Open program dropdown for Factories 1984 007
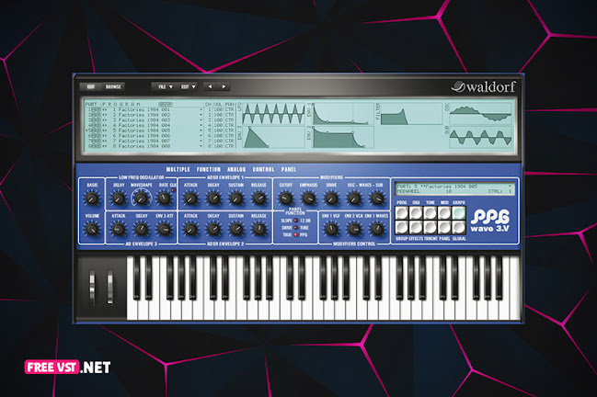 point(201,141)
